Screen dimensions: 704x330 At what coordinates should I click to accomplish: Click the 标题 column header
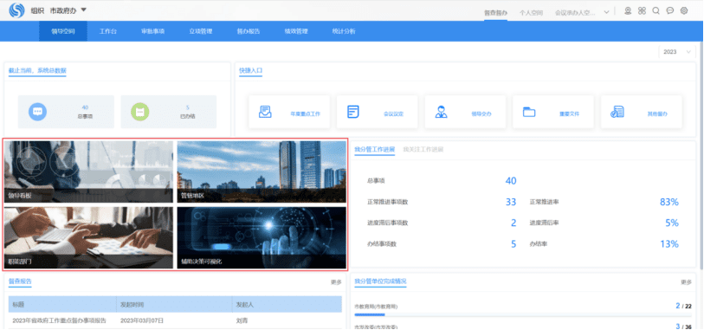(x=62, y=304)
